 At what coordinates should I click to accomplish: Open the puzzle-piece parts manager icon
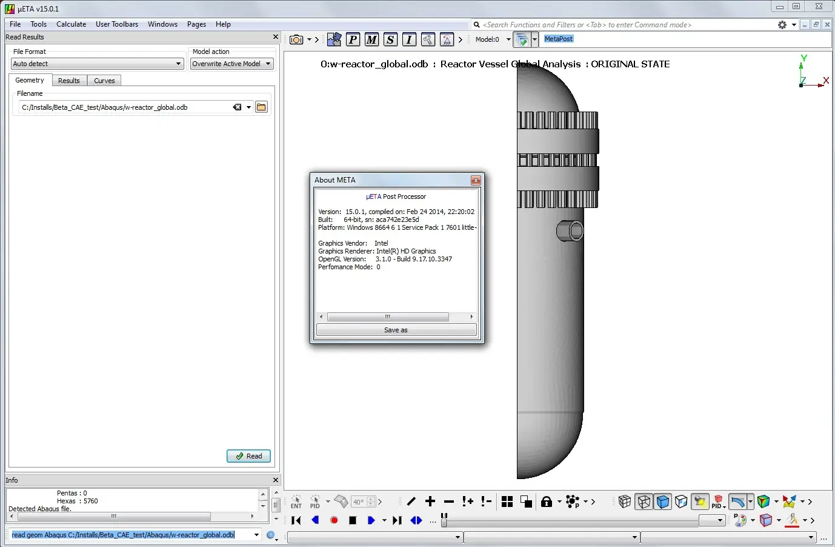334,39
